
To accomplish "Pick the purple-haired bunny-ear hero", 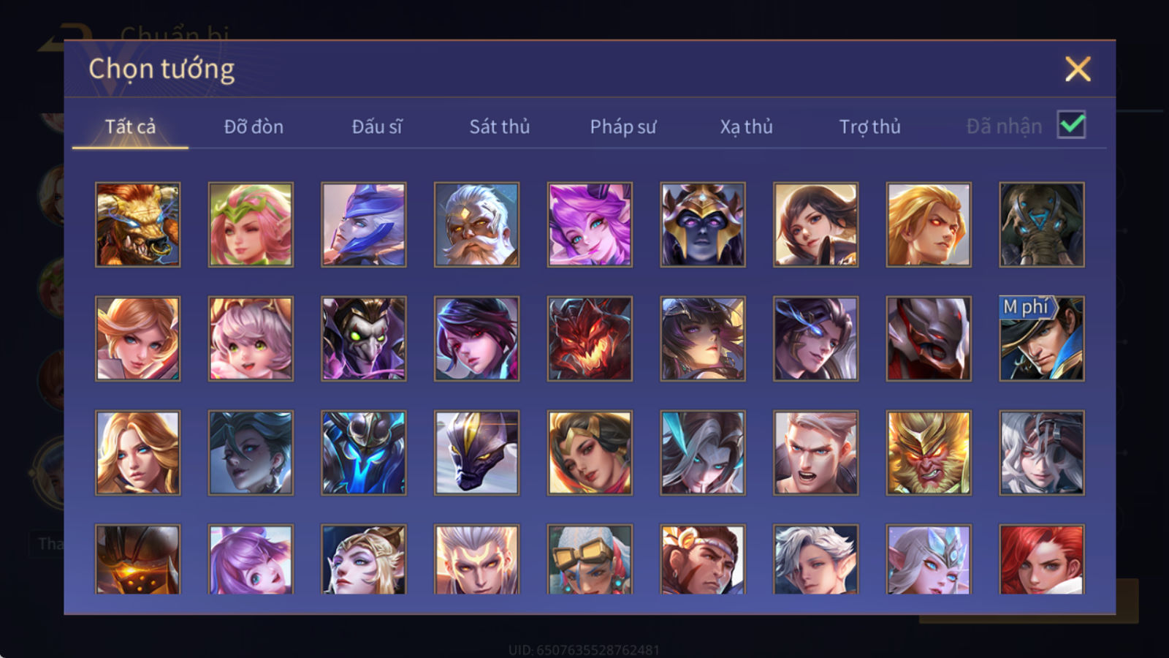I will (x=590, y=224).
